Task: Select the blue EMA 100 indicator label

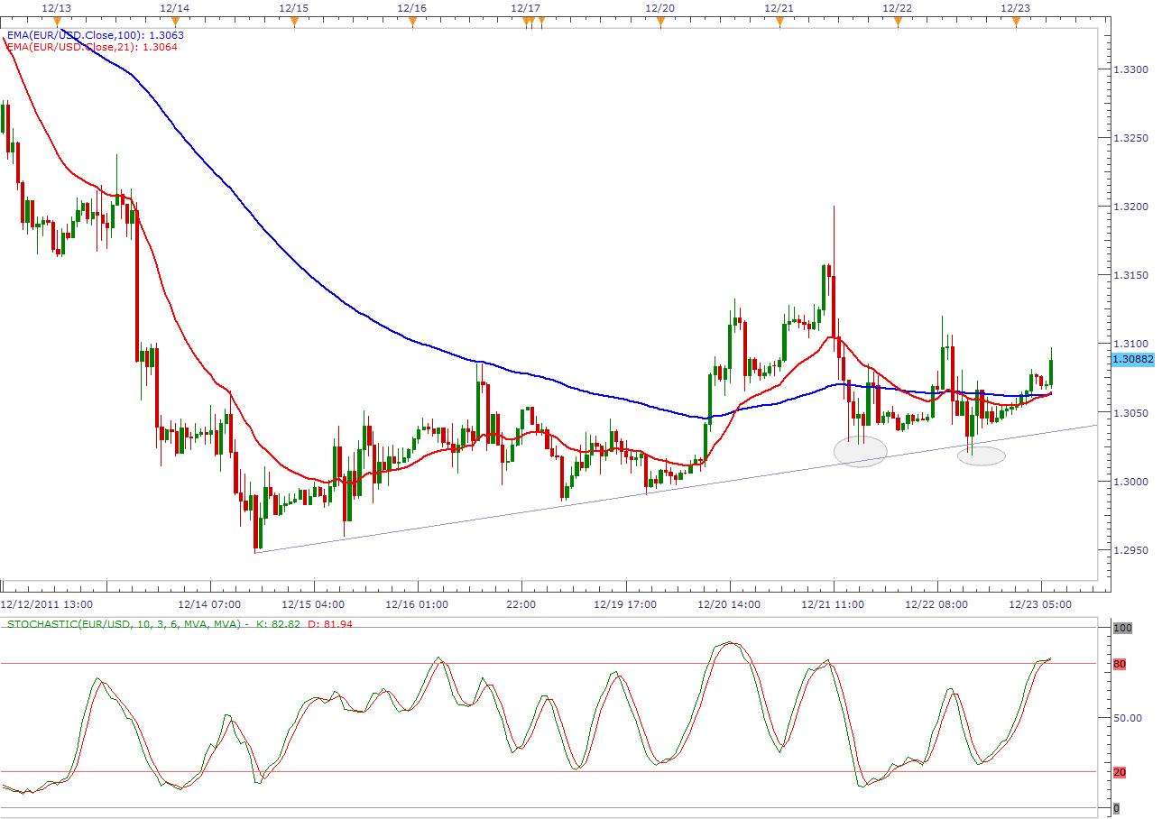Action: tap(96, 35)
